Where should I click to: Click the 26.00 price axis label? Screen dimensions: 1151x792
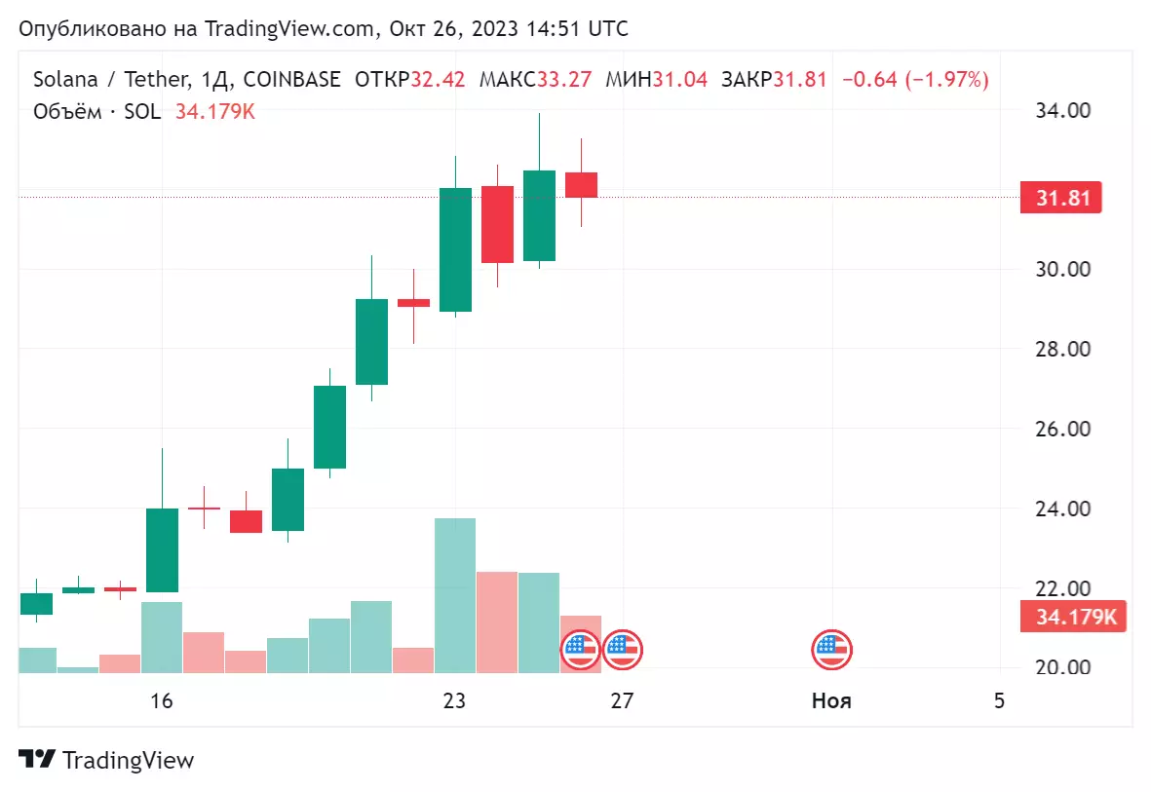[1062, 429]
